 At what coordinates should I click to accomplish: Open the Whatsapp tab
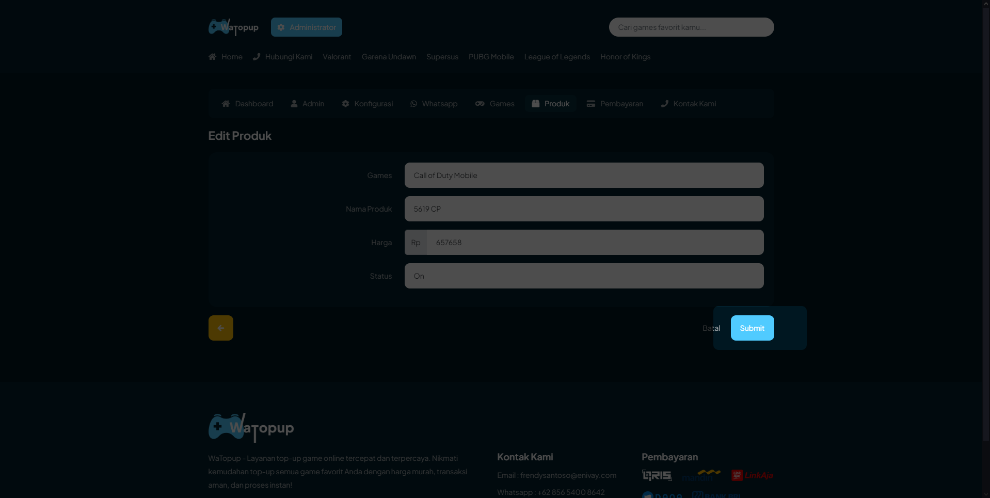tap(434, 104)
